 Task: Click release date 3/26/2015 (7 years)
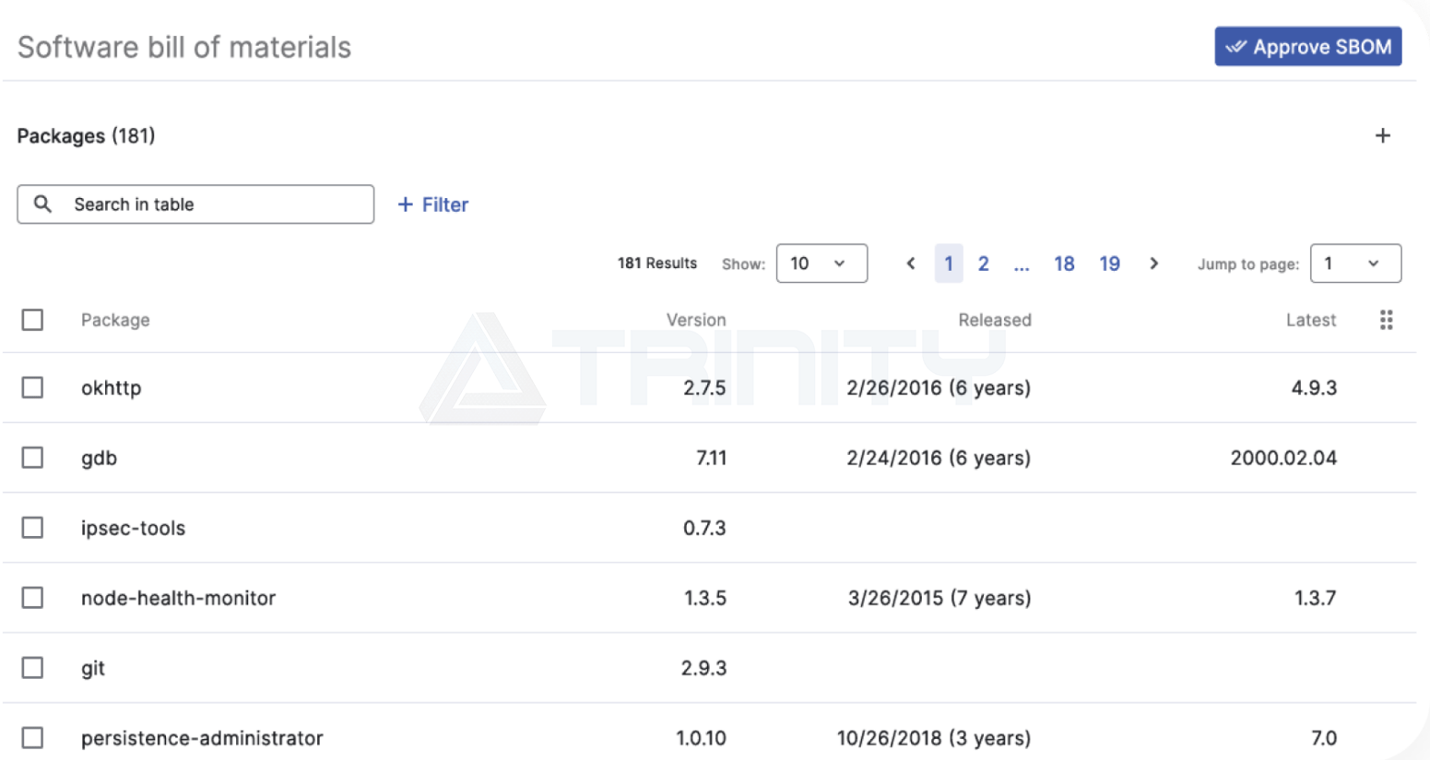tap(940, 598)
